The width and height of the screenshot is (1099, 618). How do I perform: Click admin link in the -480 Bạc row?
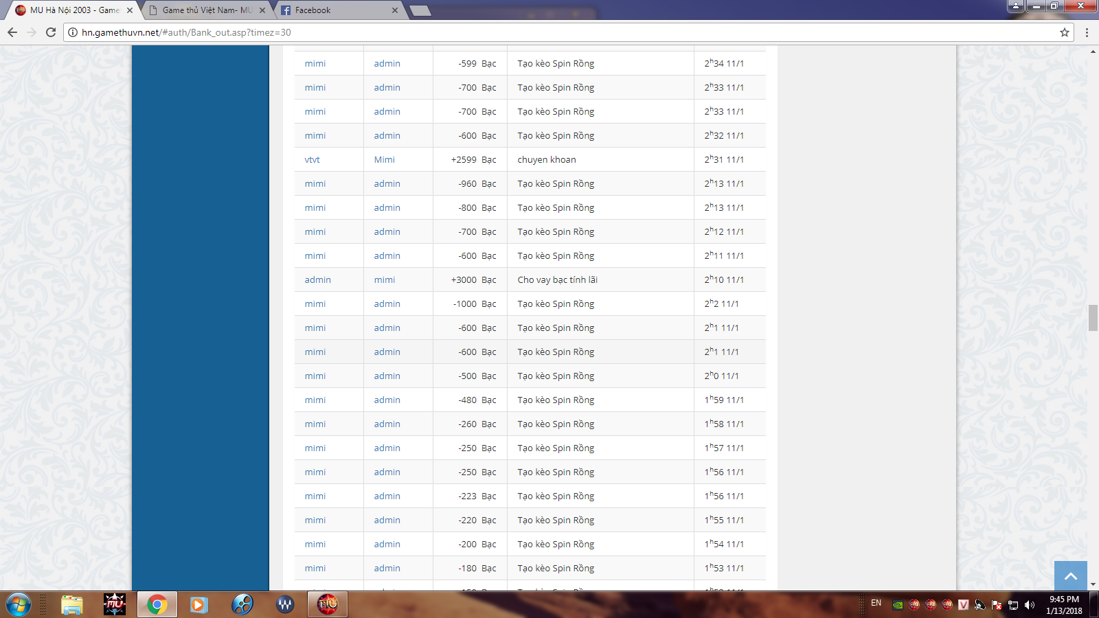(x=387, y=400)
